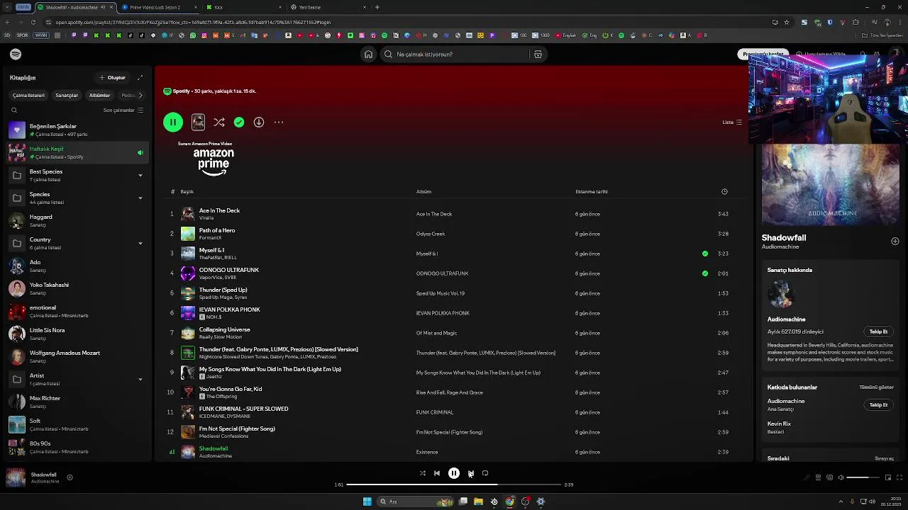This screenshot has height=510, width=908.
Task: Expand the Kitaplığın library panel
Action: point(140,78)
